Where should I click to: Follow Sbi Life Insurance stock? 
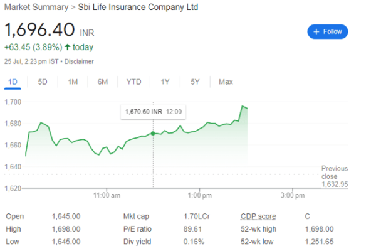328,32
